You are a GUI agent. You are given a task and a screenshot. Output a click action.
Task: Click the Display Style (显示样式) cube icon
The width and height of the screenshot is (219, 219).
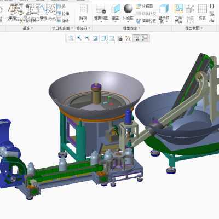[x=164, y=9]
